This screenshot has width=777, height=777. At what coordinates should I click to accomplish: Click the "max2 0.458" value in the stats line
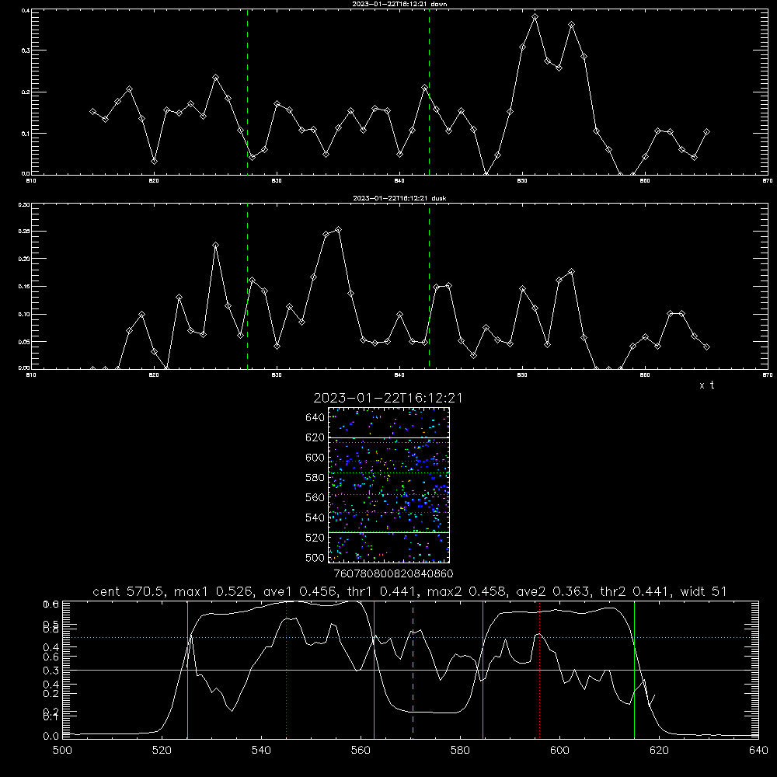467,591
